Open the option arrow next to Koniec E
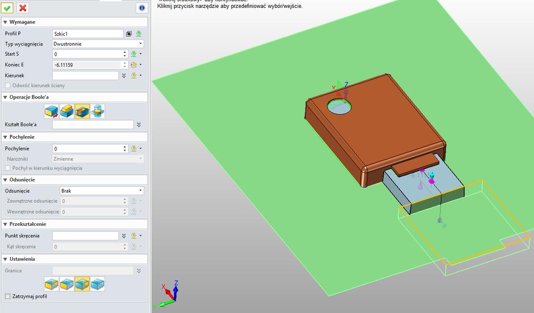The image size is (534, 313). pos(140,65)
